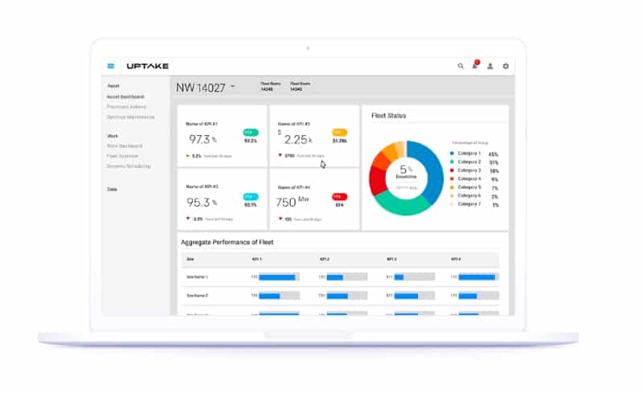Click Site Name 2 KPI 1 progress bar
The image size is (643, 393).
279,296
